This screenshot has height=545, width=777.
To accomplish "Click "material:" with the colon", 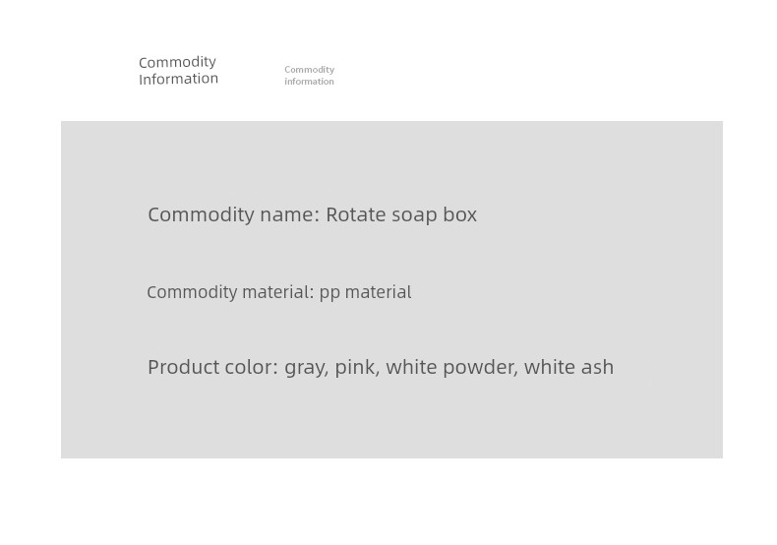I will (278, 292).
